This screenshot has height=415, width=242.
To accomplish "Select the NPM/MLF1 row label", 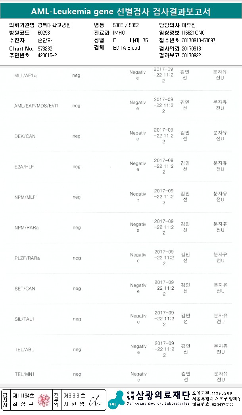I will click(26, 197).
